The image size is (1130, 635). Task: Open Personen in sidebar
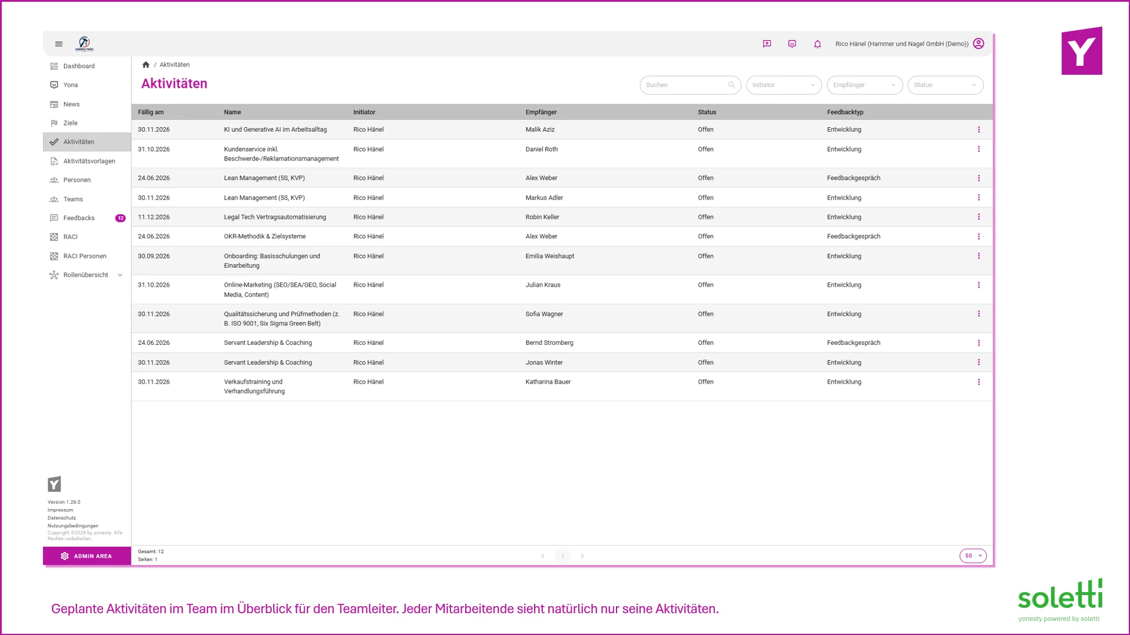[x=87, y=180]
